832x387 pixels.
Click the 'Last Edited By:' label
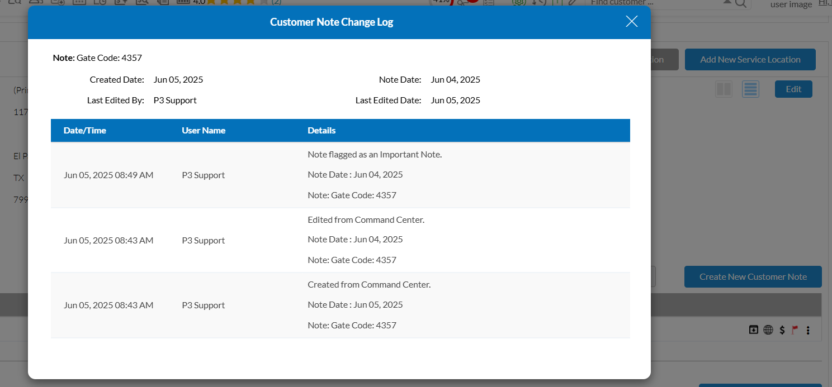(116, 101)
